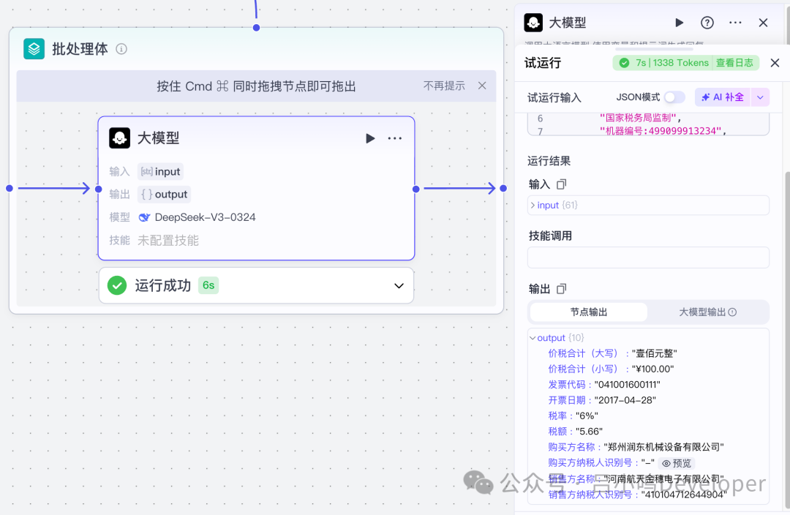790x515 pixels.
Task: Open panel header more-options ellipsis
Action: pyautogui.click(x=735, y=23)
